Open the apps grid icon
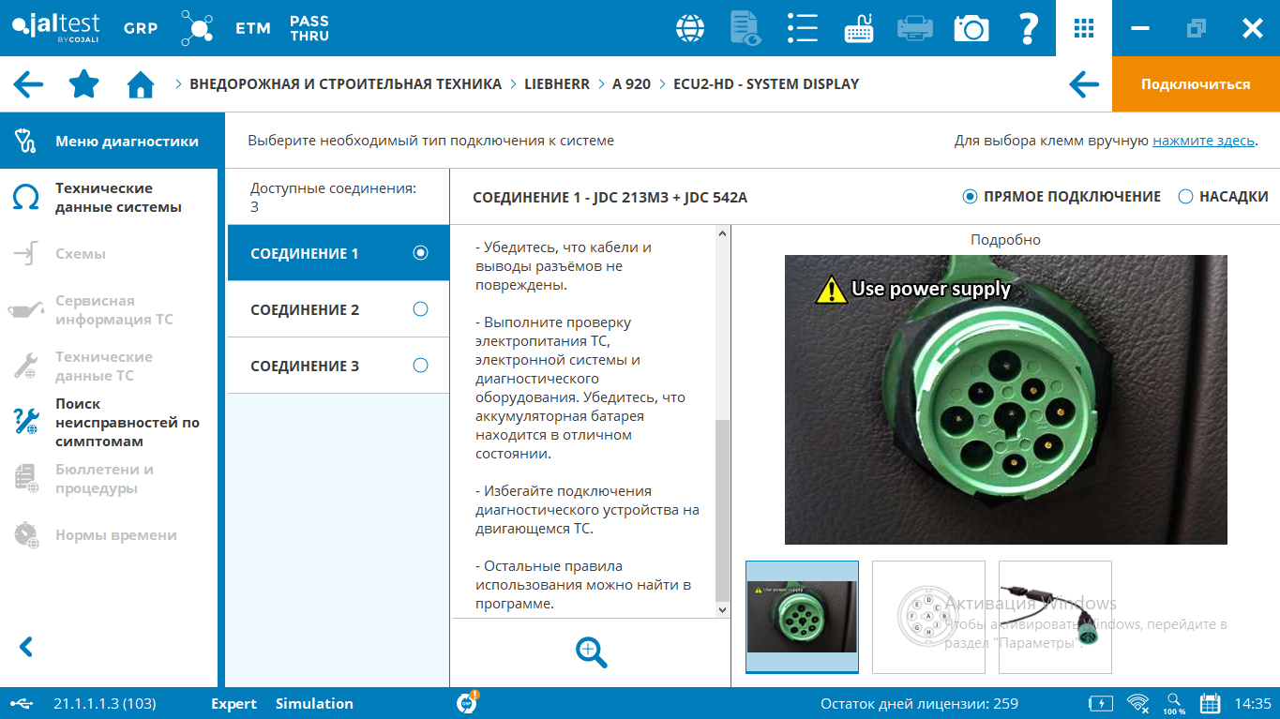The width and height of the screenshot is (1280, 719). 1084,28
